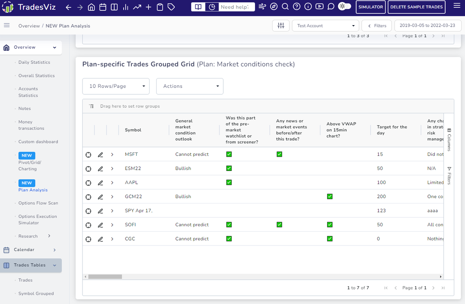Image resolution: width=465 pixels, height=304 pixels.
Task: Click the open book icon
Action: point(198,7)
